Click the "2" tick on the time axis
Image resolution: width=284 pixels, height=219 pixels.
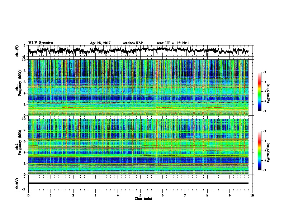(73, 195)
